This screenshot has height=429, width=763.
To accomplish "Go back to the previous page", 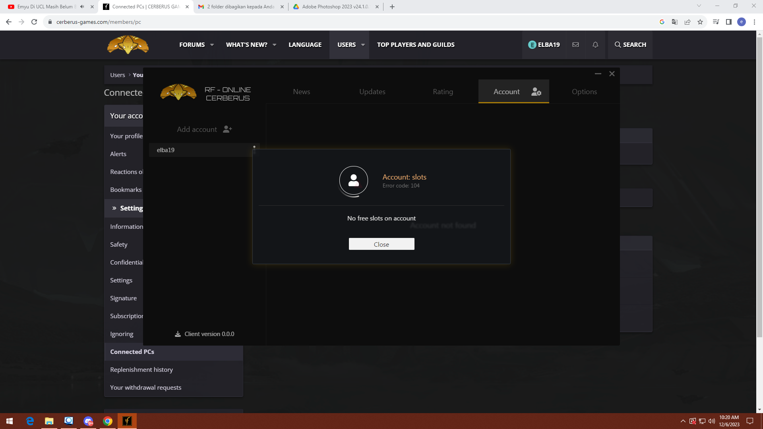I will point(9,22).
